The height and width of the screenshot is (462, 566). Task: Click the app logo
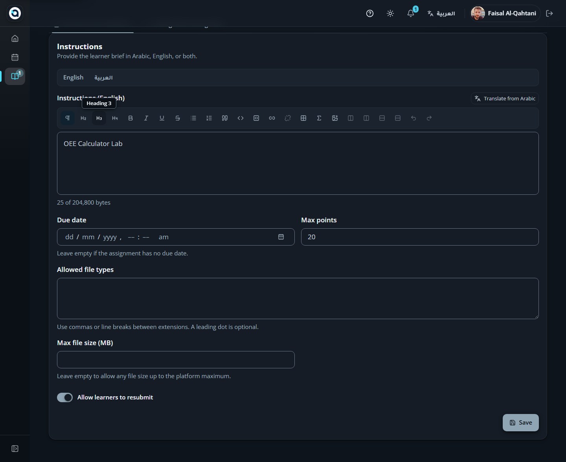(x=15, y=13)
